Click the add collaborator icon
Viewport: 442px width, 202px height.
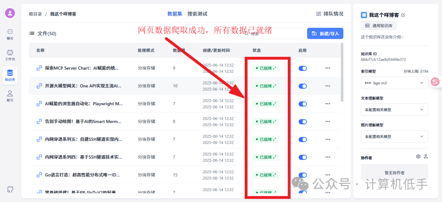tap(426, 156)
